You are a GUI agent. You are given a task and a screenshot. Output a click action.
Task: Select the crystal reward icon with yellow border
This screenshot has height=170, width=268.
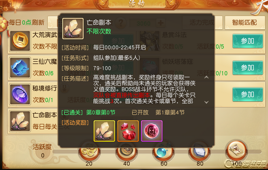(x=104, y=131)
